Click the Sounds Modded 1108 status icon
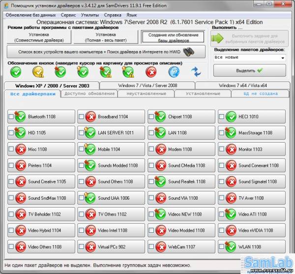This screenshot has width=295, height=274. (x=90, y=165)
